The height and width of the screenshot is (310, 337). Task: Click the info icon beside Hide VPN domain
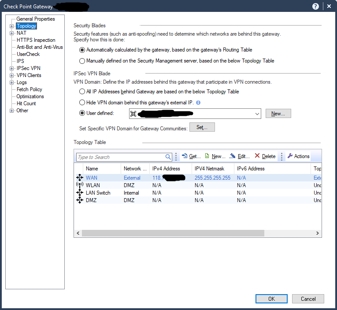(198, 103)
